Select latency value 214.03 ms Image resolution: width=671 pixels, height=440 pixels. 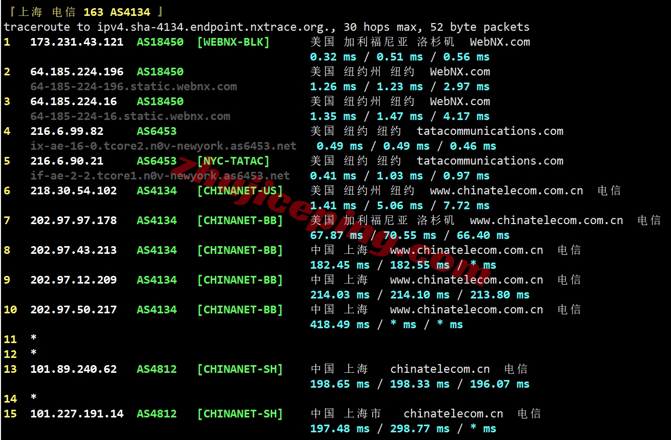[340, 295]
